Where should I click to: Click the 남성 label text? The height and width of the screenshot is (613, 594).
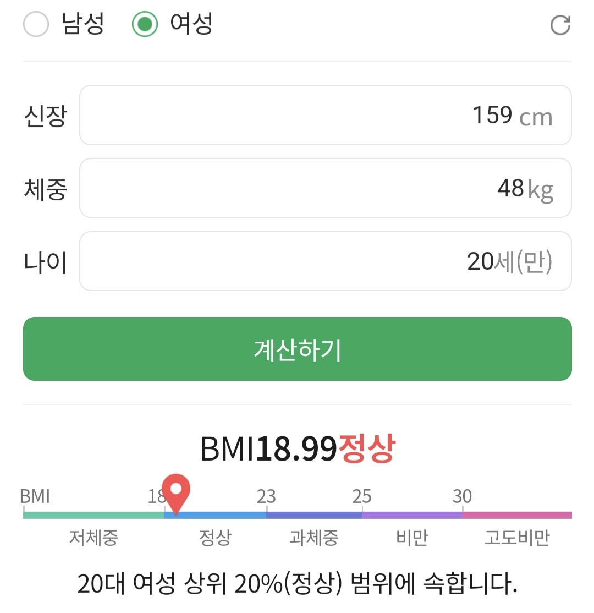83,25
